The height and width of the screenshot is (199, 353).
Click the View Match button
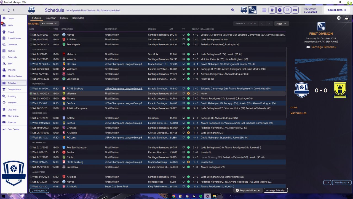pyautogui.click(x=342, y=182)
